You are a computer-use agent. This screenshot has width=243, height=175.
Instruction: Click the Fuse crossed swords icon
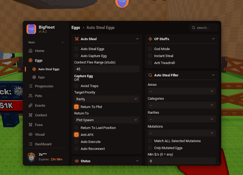31,124
